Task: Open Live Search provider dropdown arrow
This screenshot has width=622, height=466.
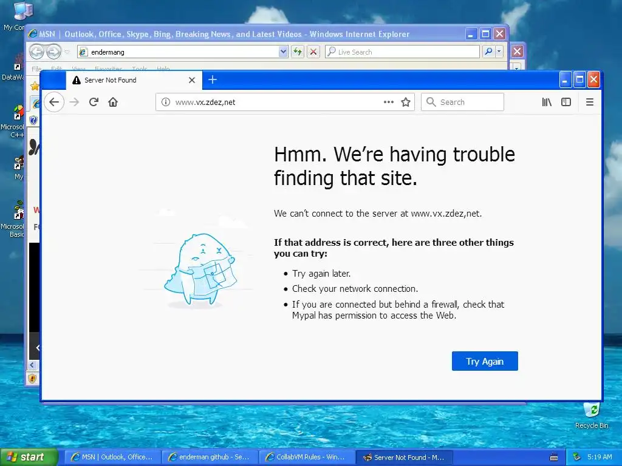Action: [x=499, y=52]
